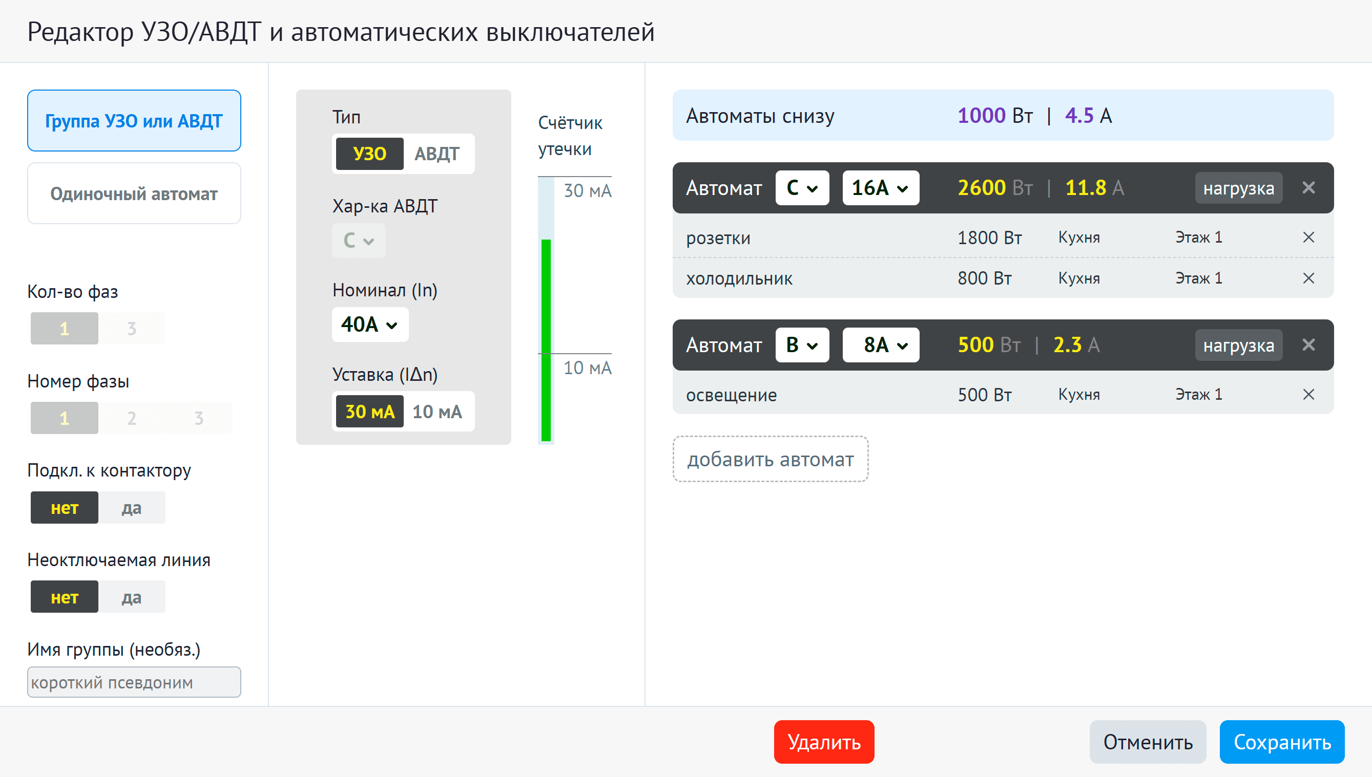Click the green leakage counter bar
Screen dimensions: 1372x777
click(x=546, y=340)
